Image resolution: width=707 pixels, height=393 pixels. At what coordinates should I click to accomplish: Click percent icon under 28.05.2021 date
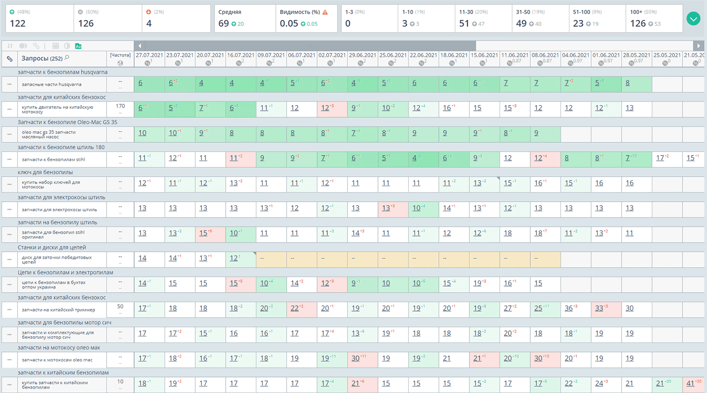tap(631, 63)
